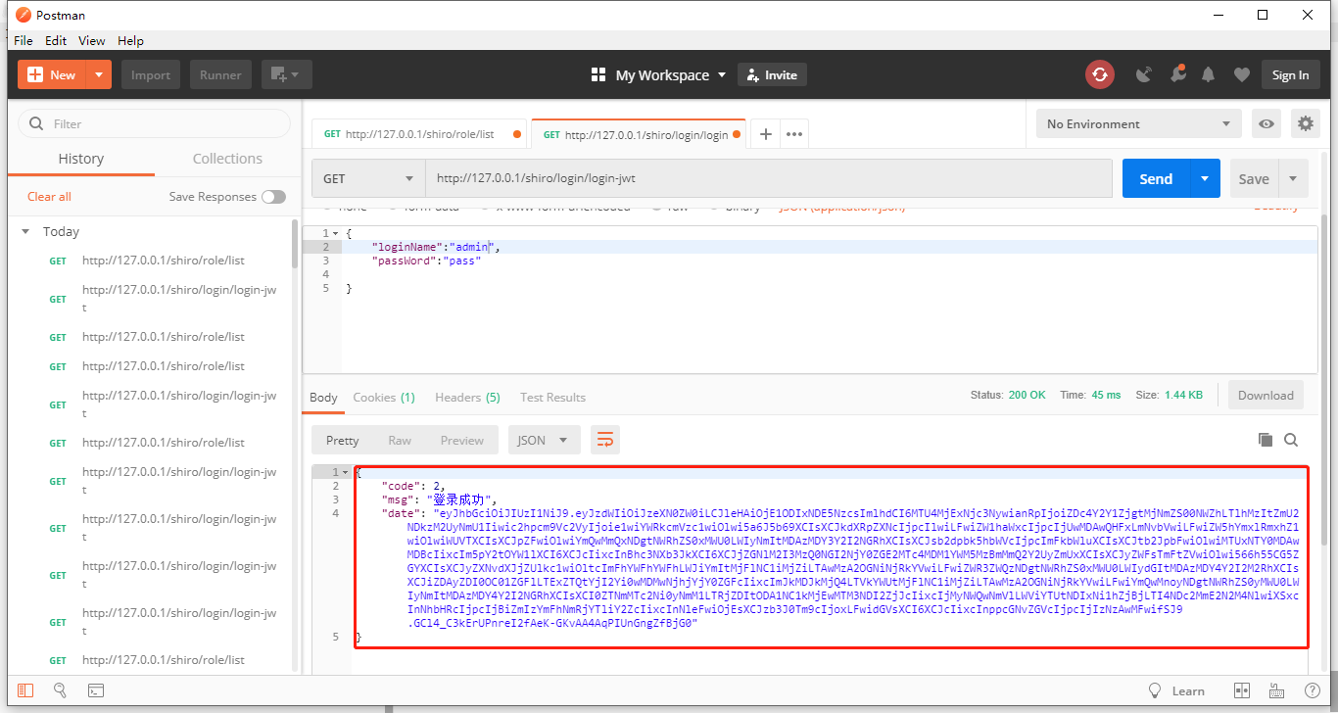1338x713 pixels.
Task: Open the Runner
Action: pyautogui.click(x=220, y=75)
